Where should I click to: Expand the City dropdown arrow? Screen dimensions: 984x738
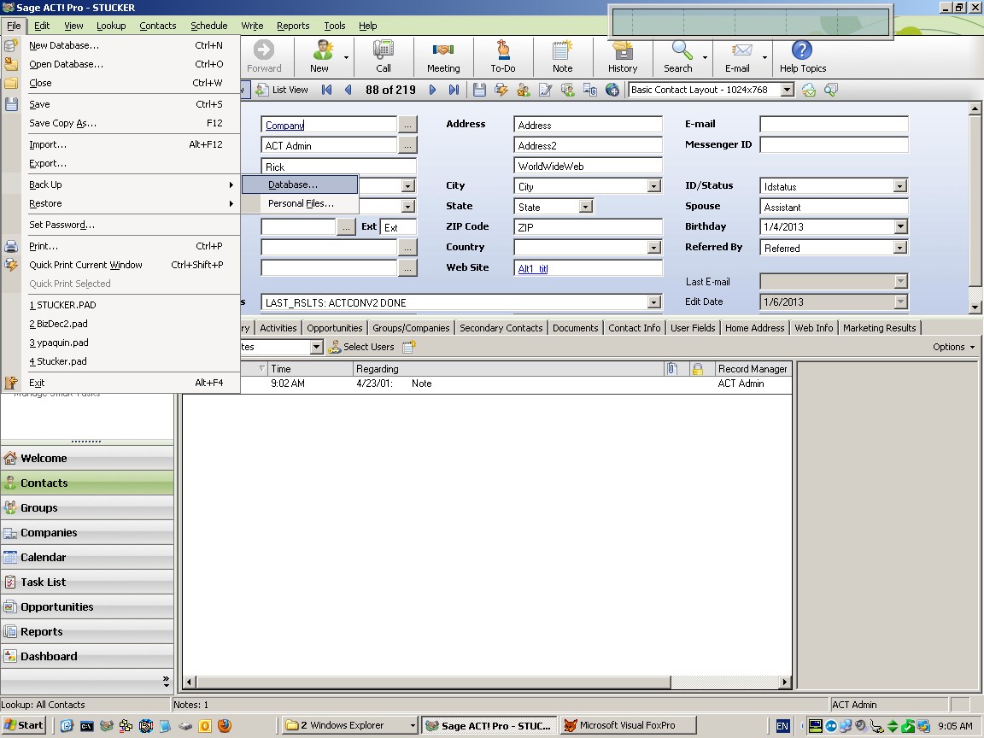coord(654,186)
